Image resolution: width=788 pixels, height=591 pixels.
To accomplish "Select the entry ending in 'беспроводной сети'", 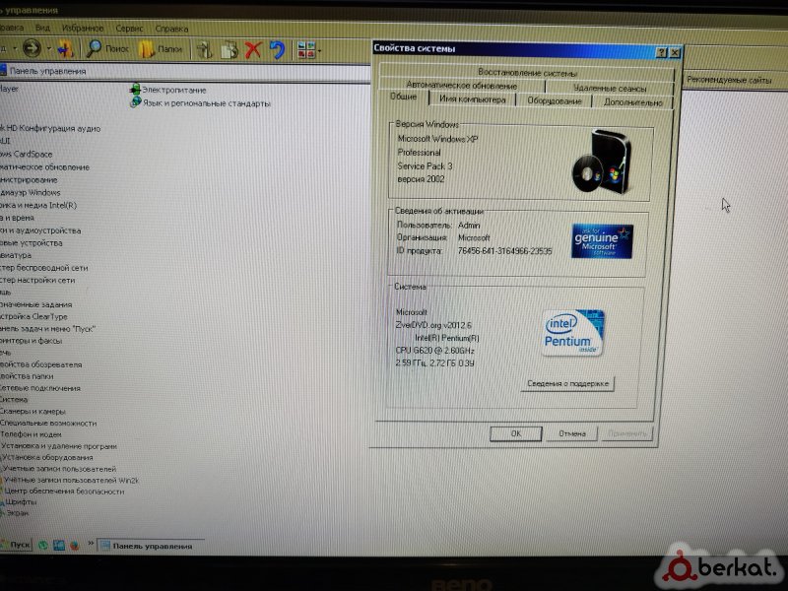I will (43, 268).
